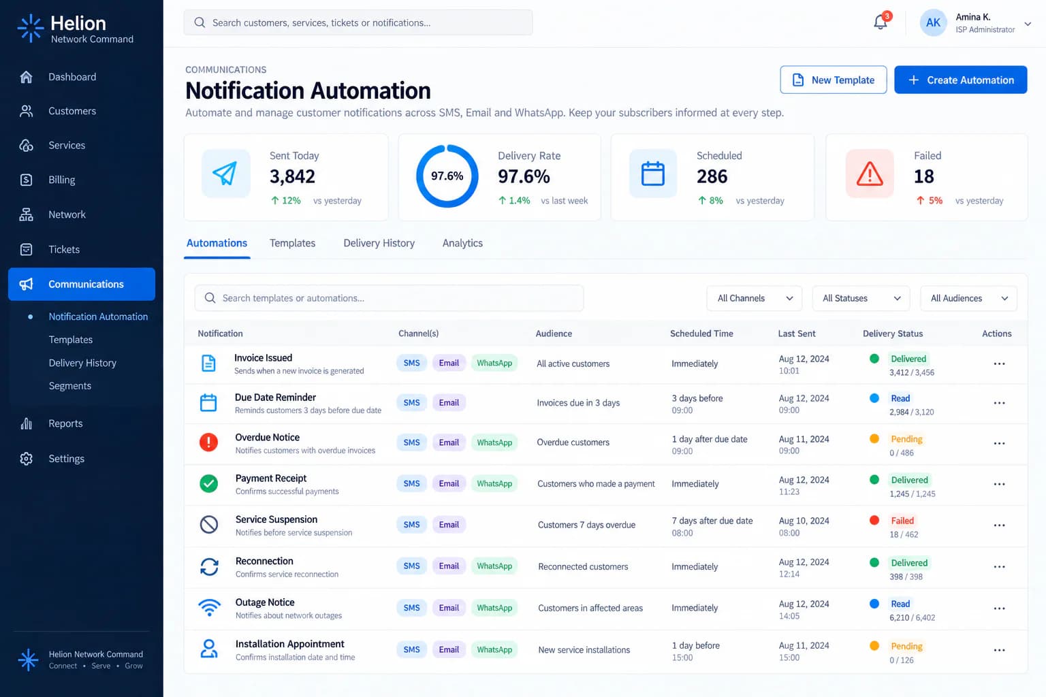Click the Overdue Notice red alert icon

[208, 442]
